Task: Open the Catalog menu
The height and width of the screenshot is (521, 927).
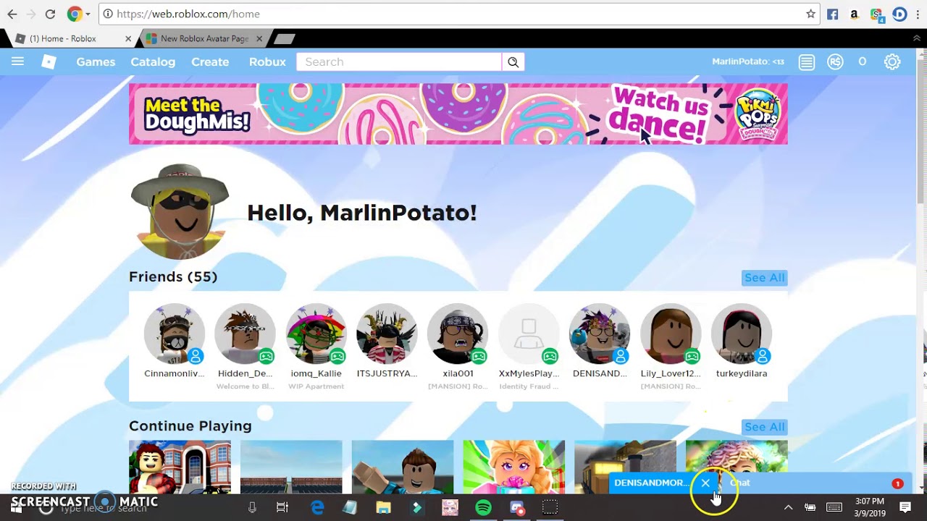Action: pyautogui.click(x=153, y=62)
